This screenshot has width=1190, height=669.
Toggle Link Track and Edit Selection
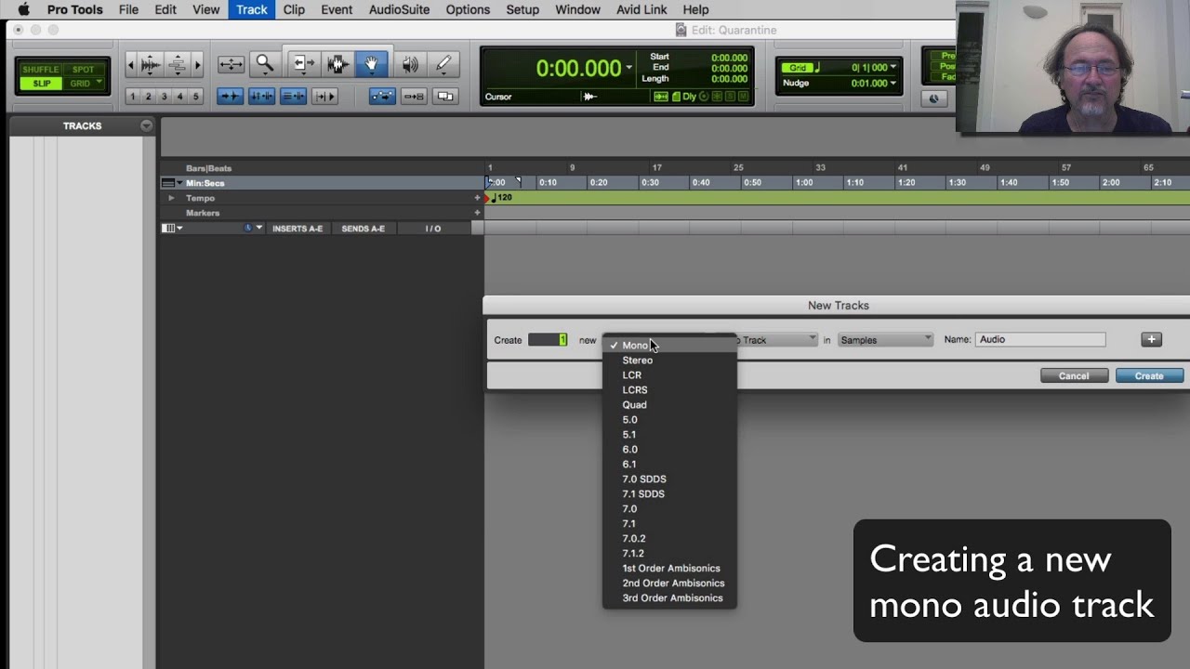coord(293,96)
